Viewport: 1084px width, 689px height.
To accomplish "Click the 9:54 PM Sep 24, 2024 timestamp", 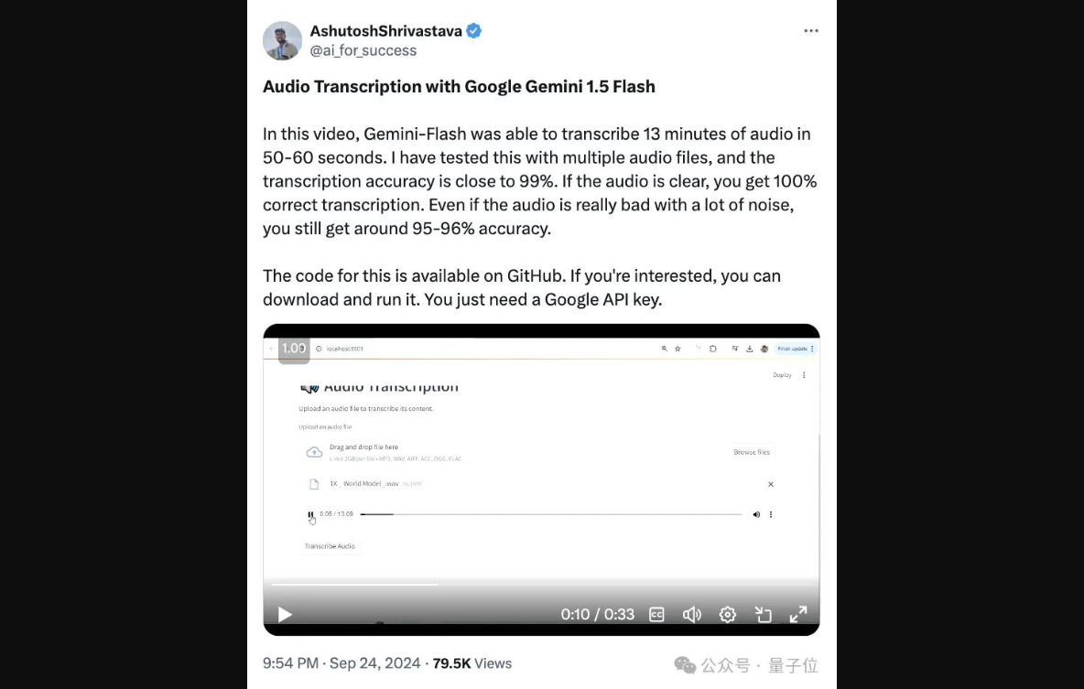I will 341,663.
